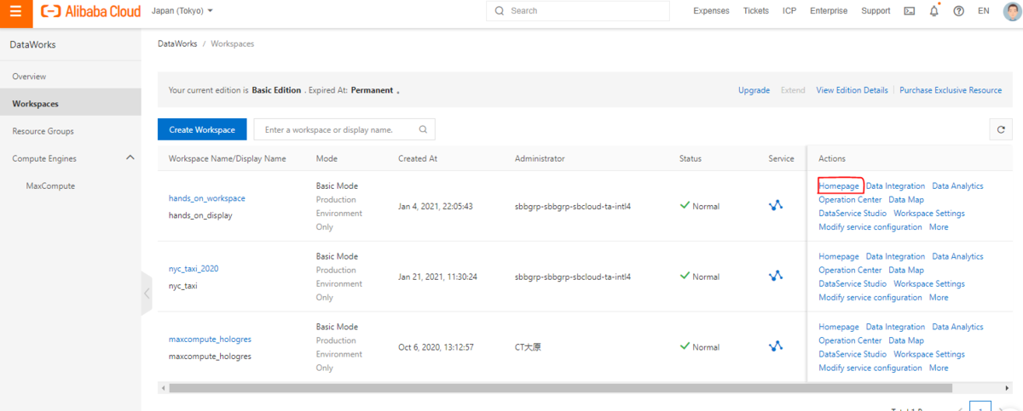The width and height of the screenshot is (1023, 411).
Task: Open Operation Center for nyc_taxi_2020
Action: coord(850,270)
